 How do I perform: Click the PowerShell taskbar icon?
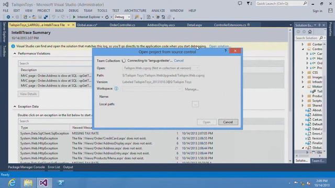click(x=61, y=183)
